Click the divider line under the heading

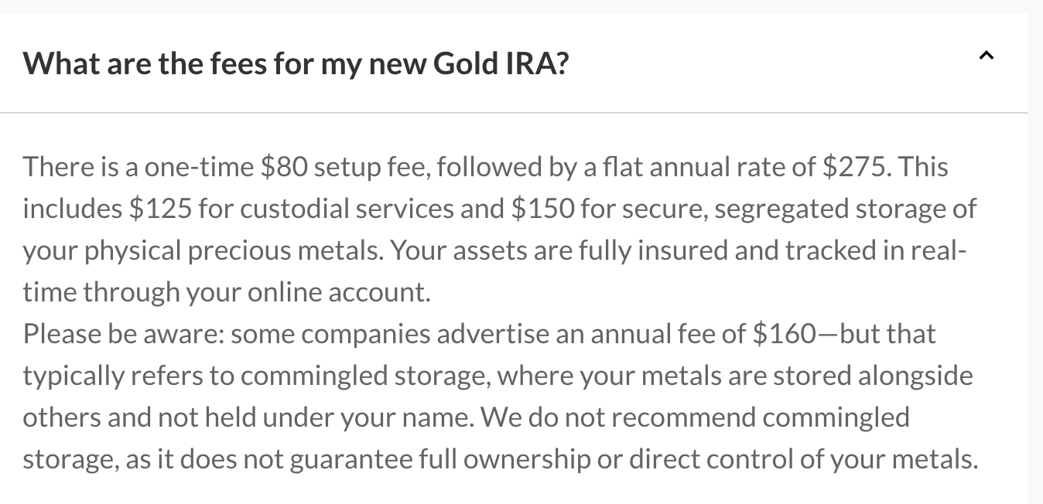coord(521,111)
